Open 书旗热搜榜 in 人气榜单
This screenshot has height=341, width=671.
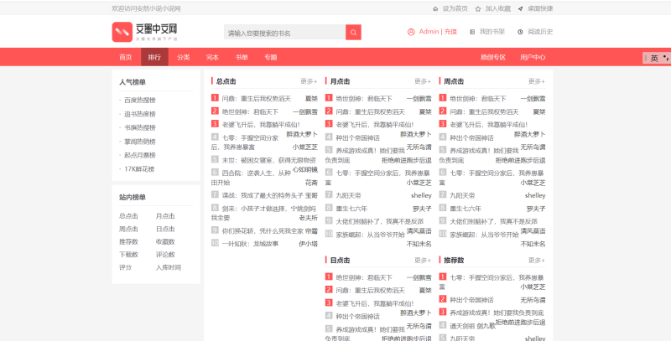(x=140, y=127)
